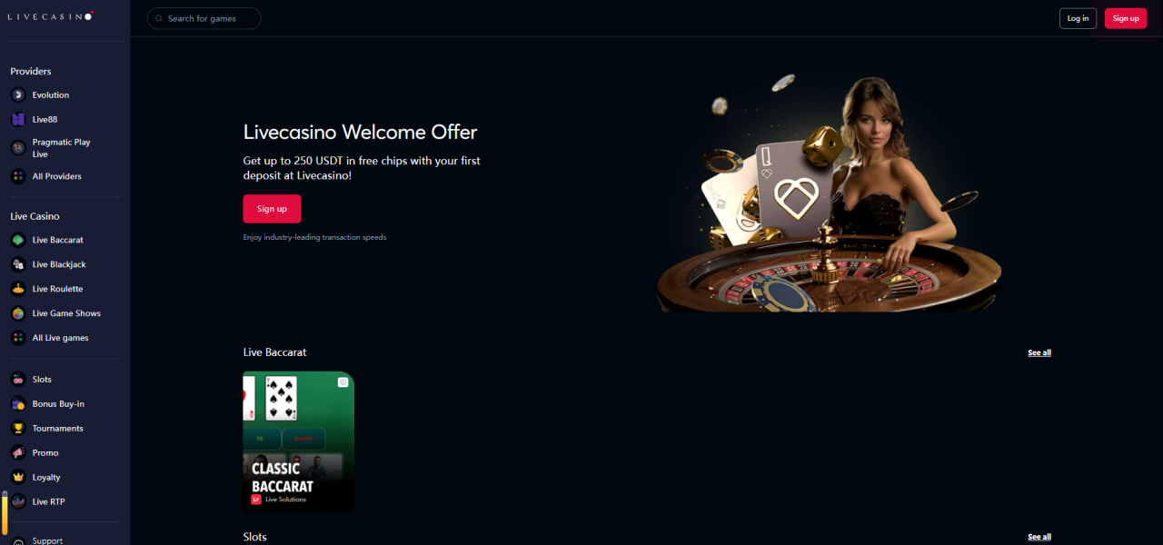Click See all next to Live Baccarat
The image size is (1163, 545).
[x=1039, y=352]
